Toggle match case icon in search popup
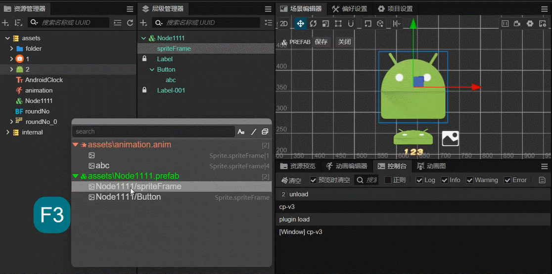Viewport: 552px width, 274px height. pyautogui.click(x=241, y=132)
